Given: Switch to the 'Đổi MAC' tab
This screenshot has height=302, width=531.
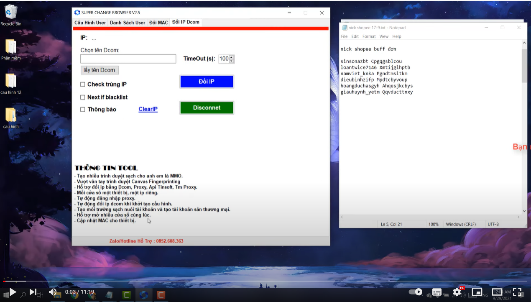Looking at the screenshot, I should pyautogui.click(x=158, y=23).
